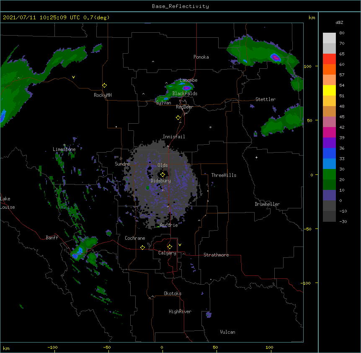Click the 80 value in the dBZ legend

tap(342, 33)
